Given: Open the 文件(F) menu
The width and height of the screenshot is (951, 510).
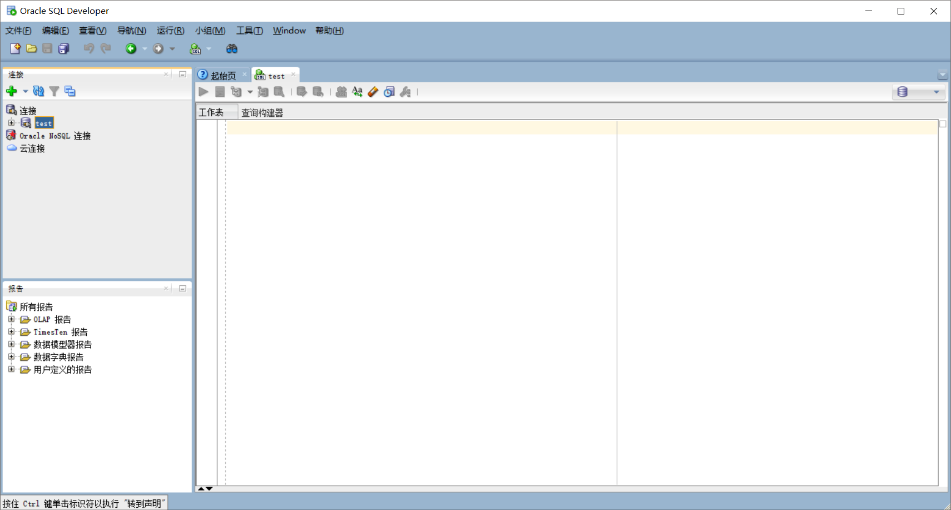Looking at the screenshot, I should click(x=18, y=31).
